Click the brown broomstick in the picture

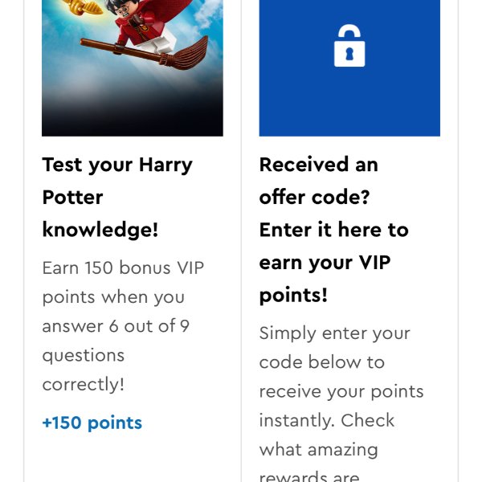145,51
